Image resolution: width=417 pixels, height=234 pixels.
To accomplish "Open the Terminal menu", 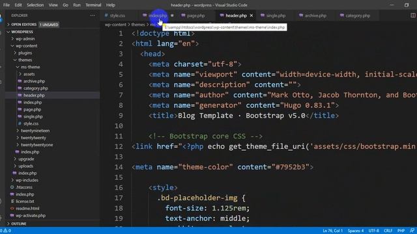I will 93,5.
